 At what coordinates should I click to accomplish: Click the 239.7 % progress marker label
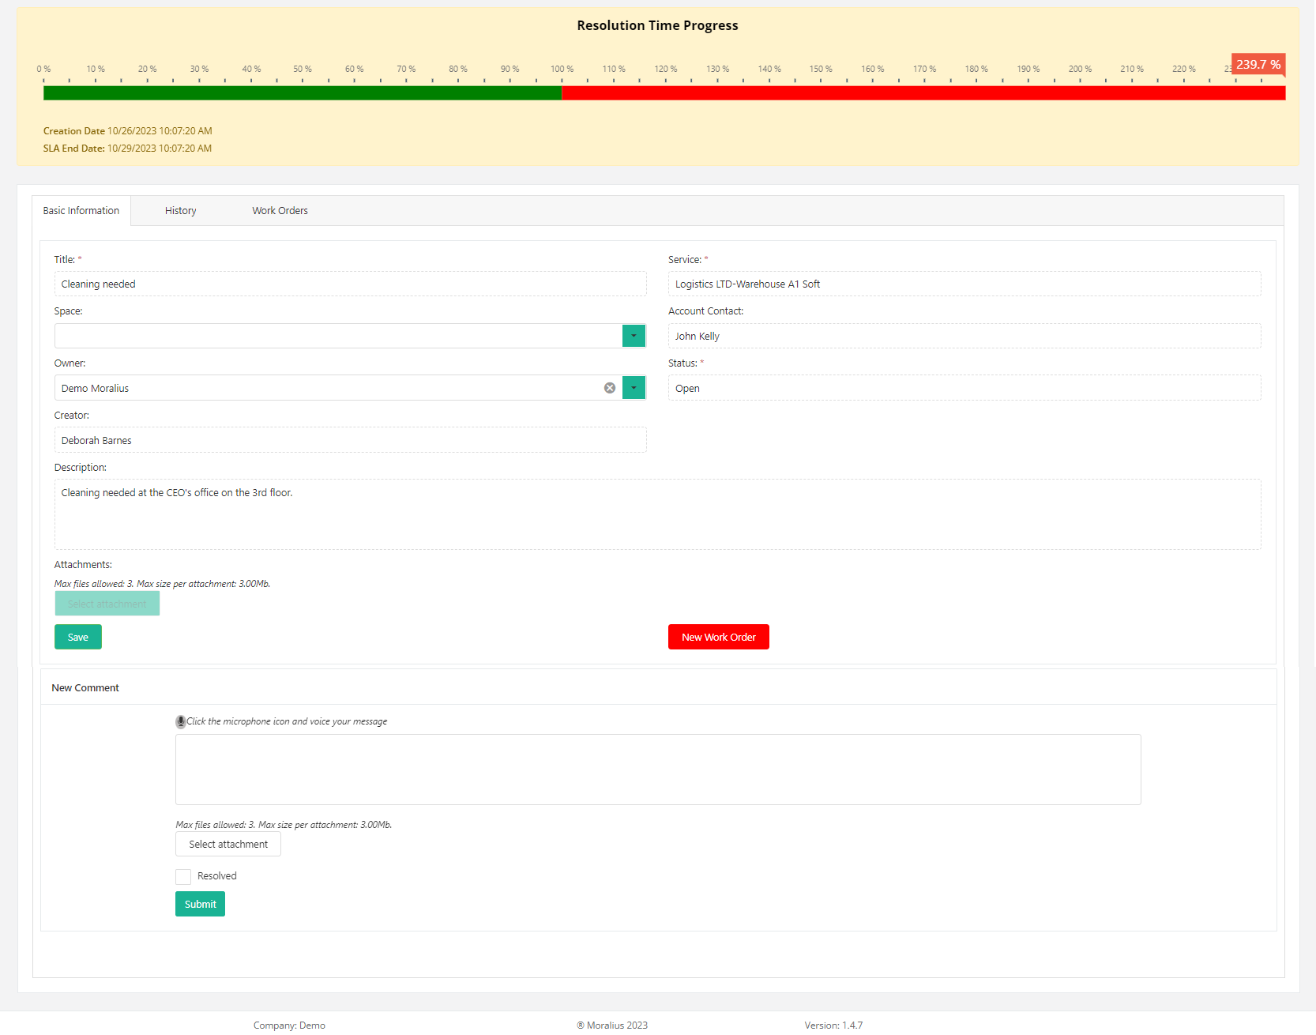(1258, 65)
